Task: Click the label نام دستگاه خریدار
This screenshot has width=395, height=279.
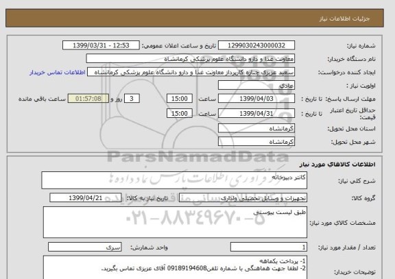Action: (351, 59)
